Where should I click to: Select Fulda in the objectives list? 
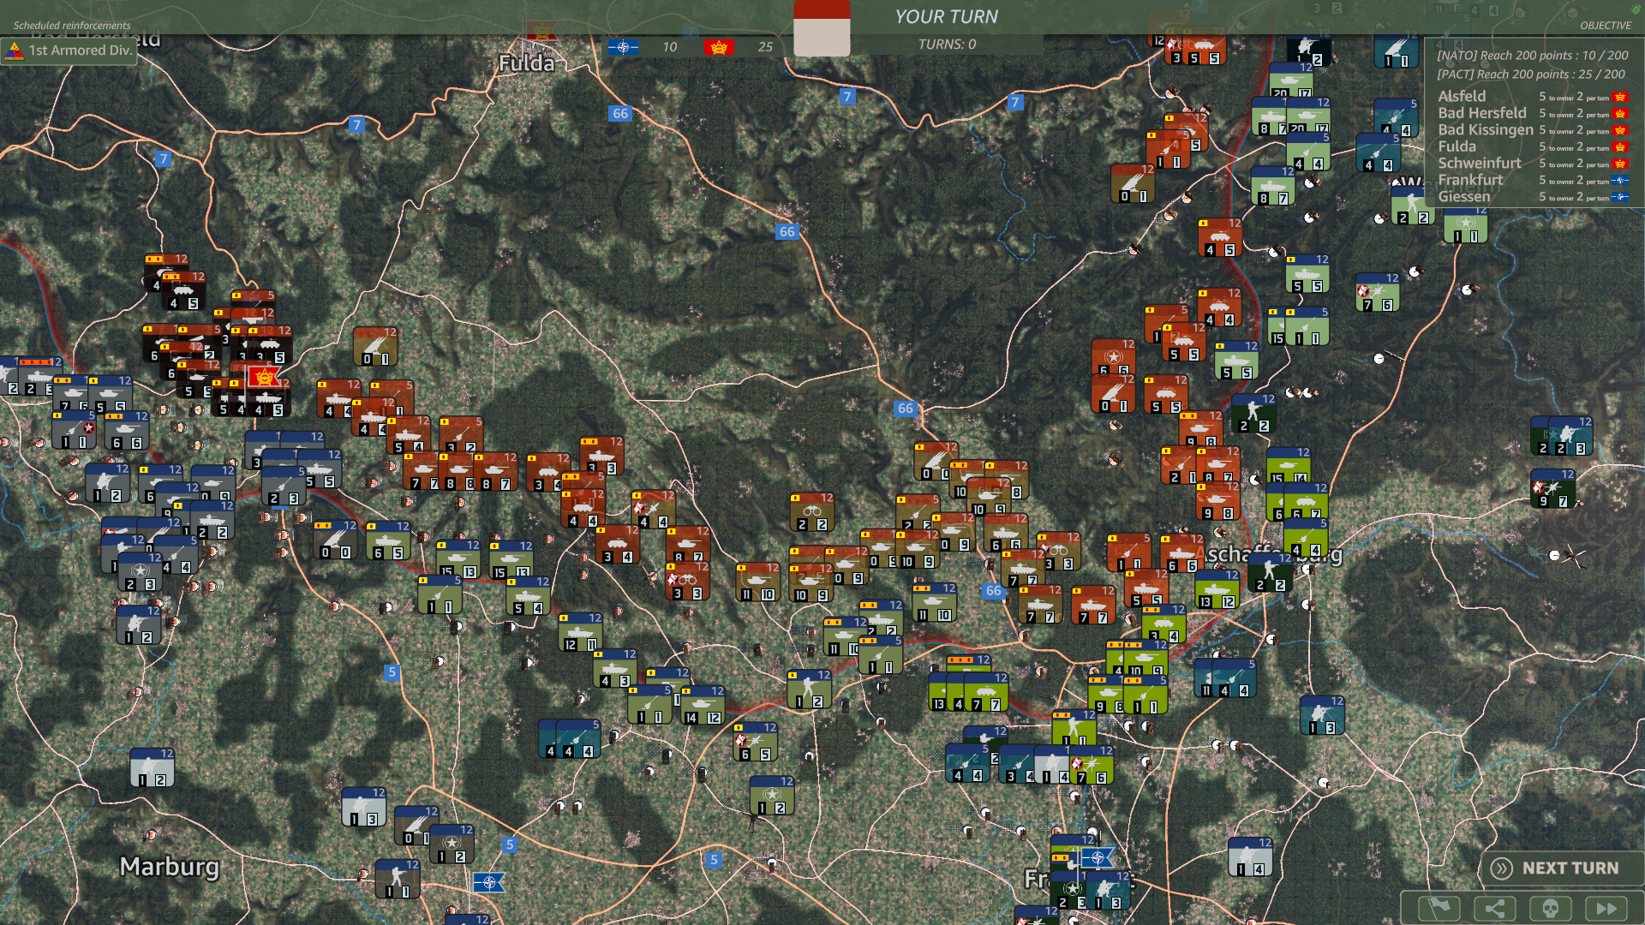(x=1457, y=146)
